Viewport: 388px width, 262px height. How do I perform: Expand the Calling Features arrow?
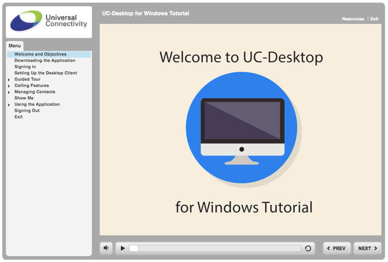(9, 86)
